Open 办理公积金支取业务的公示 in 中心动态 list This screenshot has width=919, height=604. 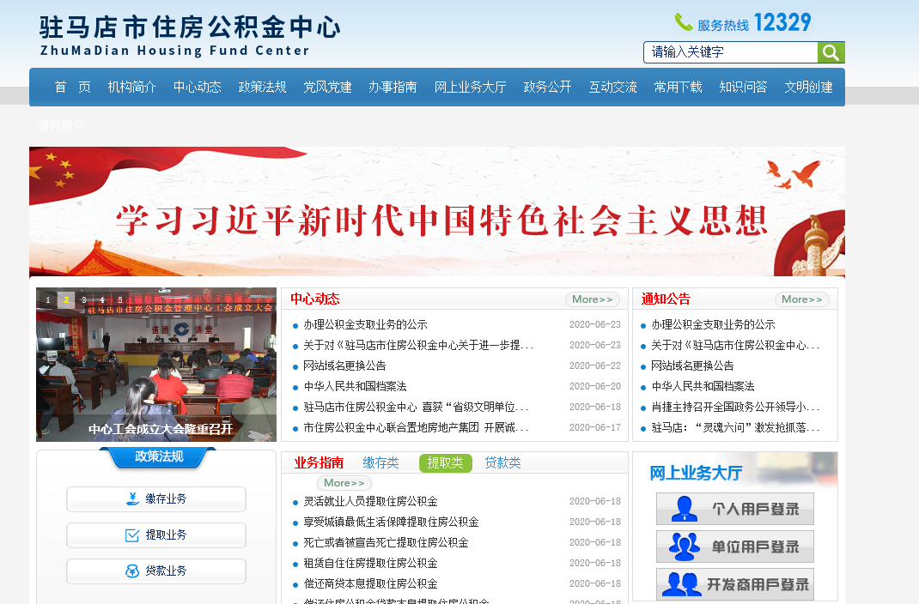pyautogui.click(x=366, y=325)
